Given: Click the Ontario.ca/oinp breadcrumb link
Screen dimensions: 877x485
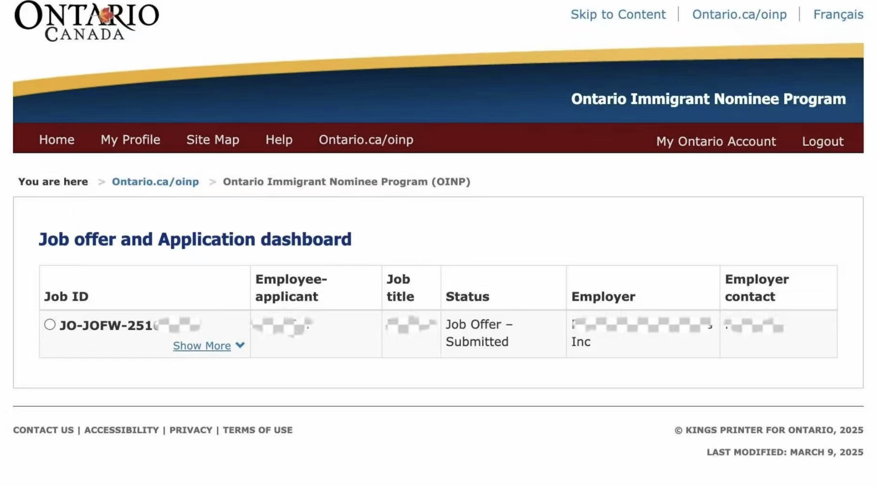Looking at the screenshot, I should tap(155, 182).
